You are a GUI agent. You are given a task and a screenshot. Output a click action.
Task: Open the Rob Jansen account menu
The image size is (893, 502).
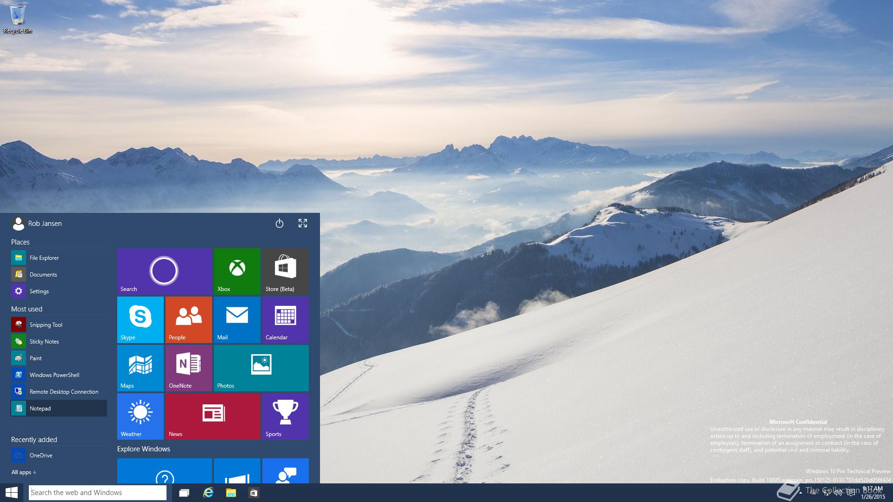pyautogui.click(x=37, y=224)
